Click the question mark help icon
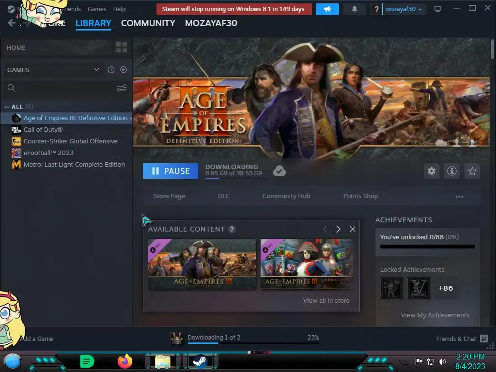Viewport: 496px width, 372px height. [x=376, y=9]
